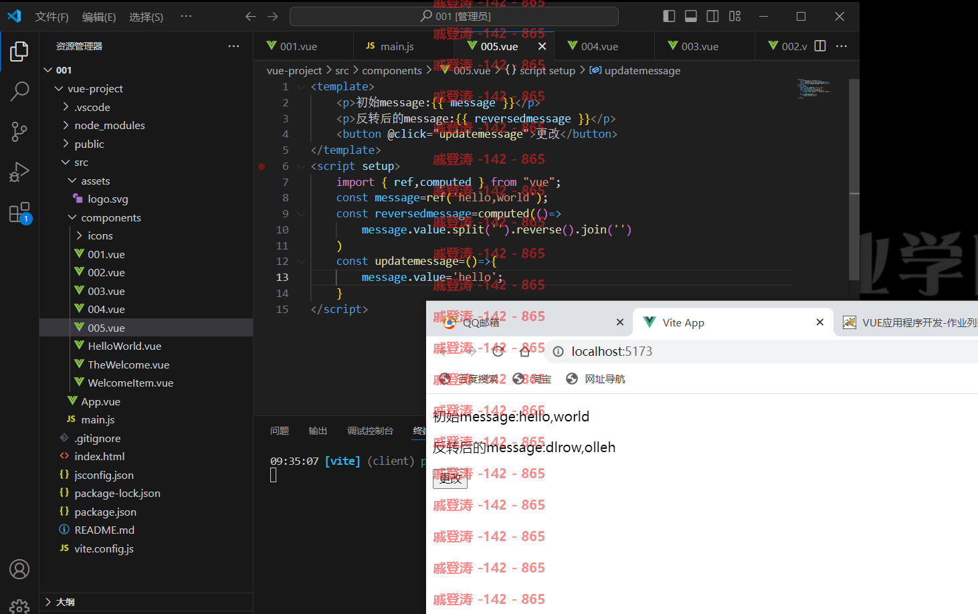Toggle breakpoint on line 6

tap(262, 166)
